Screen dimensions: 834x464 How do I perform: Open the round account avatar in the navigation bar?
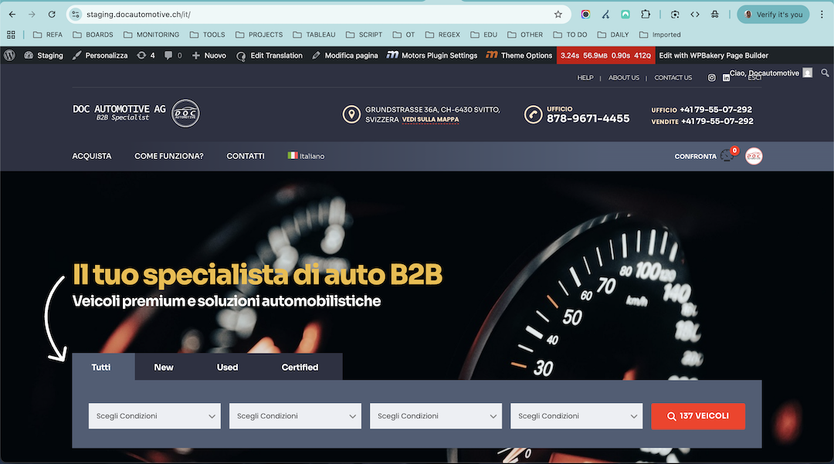[754, 156]
